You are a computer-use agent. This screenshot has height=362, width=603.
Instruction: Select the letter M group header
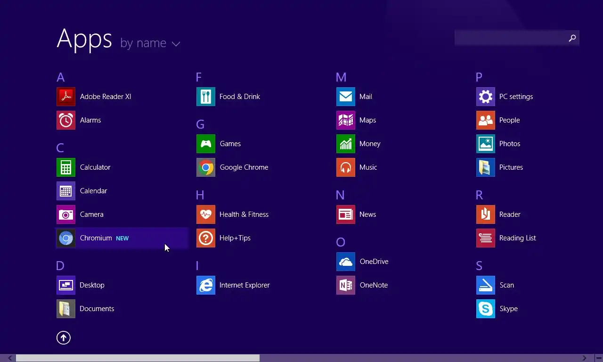(x=341, y=77)
